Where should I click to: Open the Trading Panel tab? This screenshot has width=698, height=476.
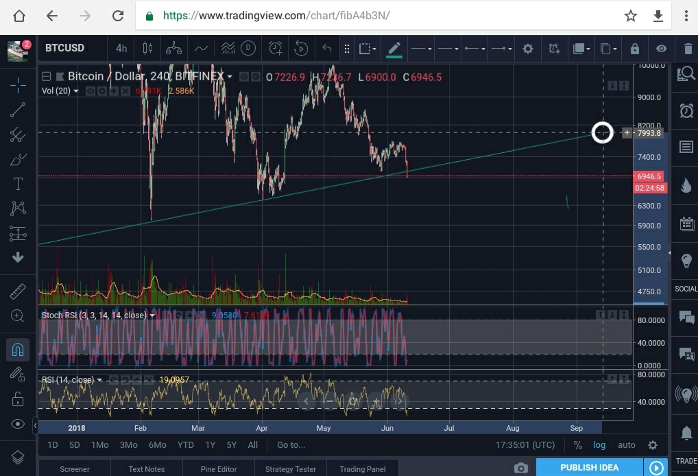(x=362, y=469)
